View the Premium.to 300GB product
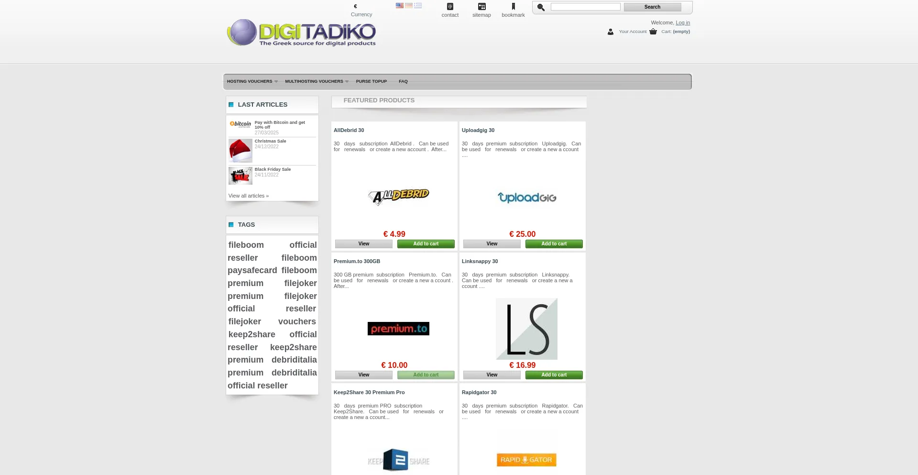 [x=364, y=375]
